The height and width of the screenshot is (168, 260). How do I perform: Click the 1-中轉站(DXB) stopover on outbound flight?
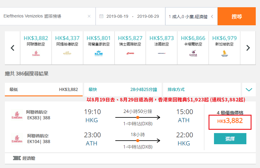138,124
